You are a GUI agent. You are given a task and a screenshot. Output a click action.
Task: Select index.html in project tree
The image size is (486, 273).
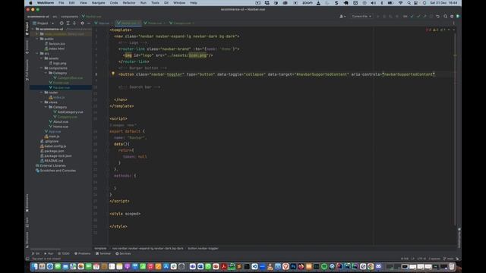[x=56, y=49]
